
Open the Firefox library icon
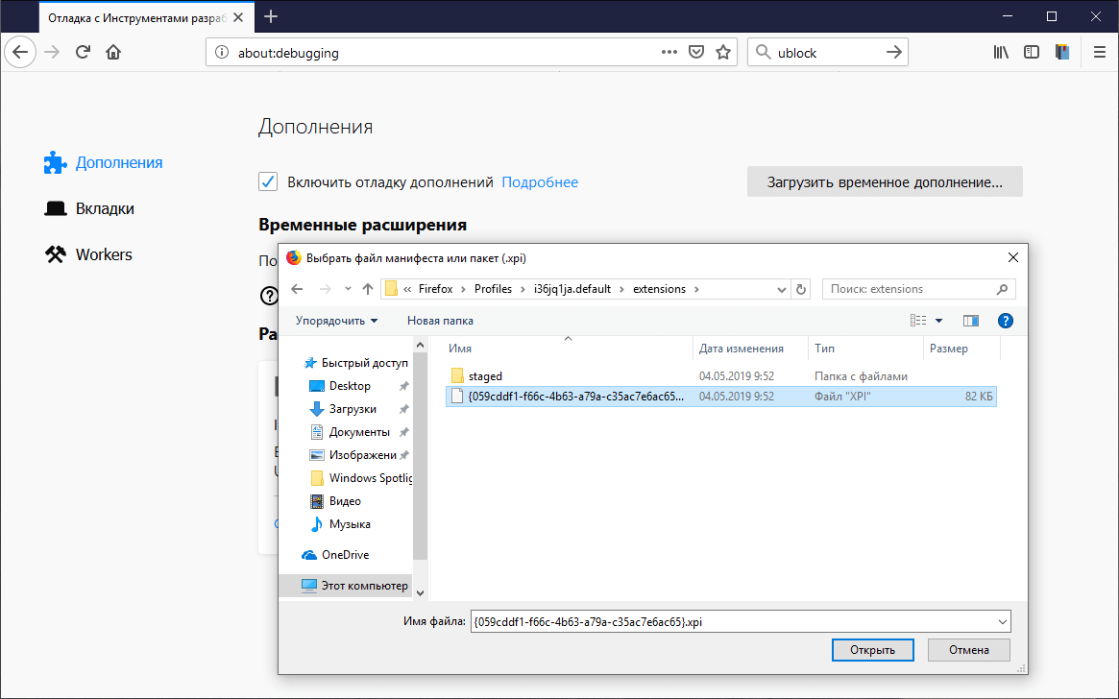(x=1000, y=52)
